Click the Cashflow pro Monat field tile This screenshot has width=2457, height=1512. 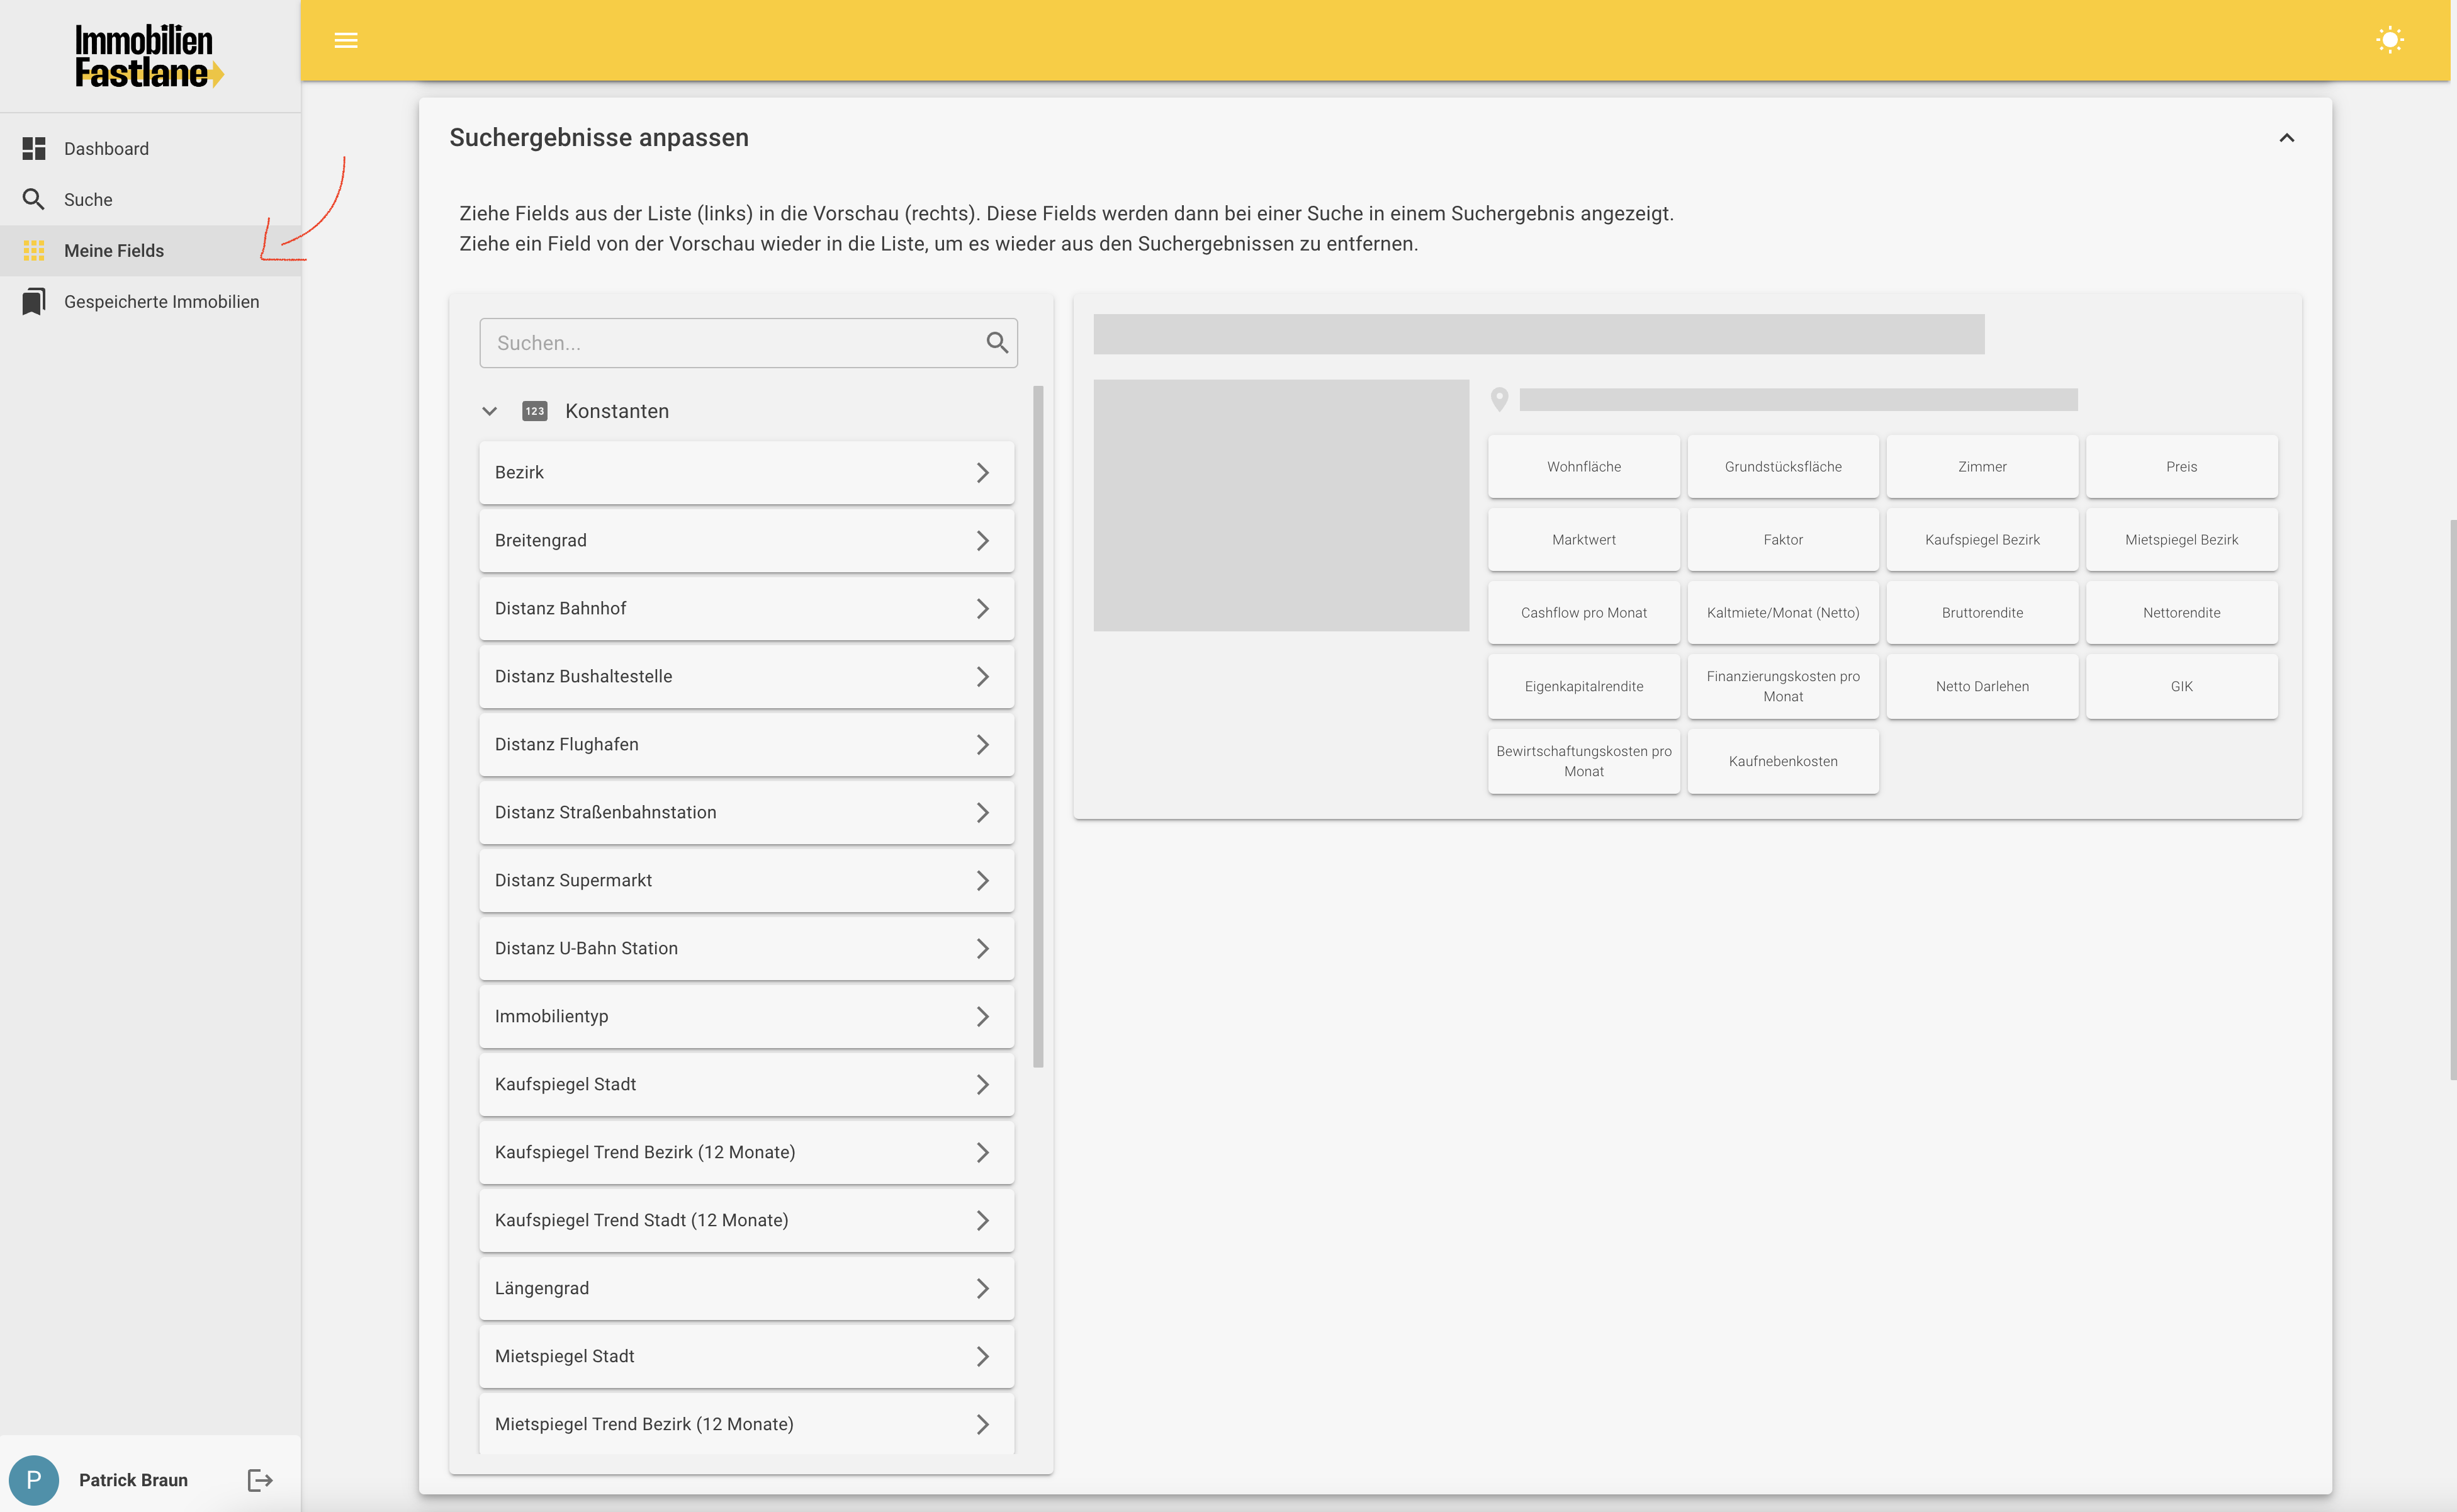coord(1583,612)
